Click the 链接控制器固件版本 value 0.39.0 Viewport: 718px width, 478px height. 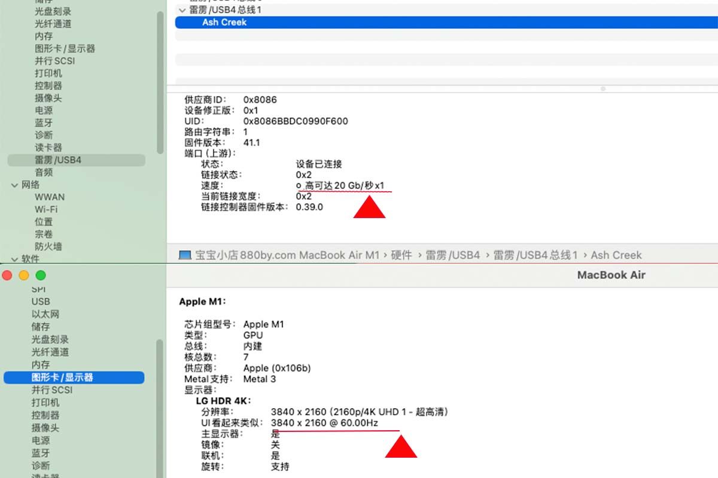point(309,207)
